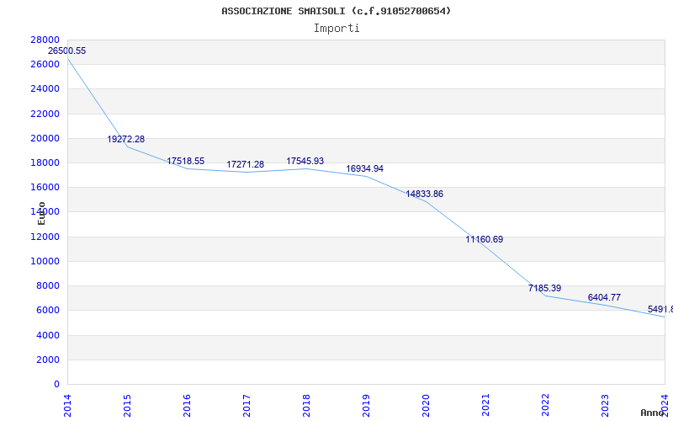Click the 2021 x-axis label
Screen dimensions: 673x421
coord(485,406)
